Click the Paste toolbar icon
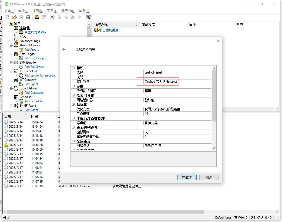The width and height of the screenshot is (282, 222). click(73, 17)
